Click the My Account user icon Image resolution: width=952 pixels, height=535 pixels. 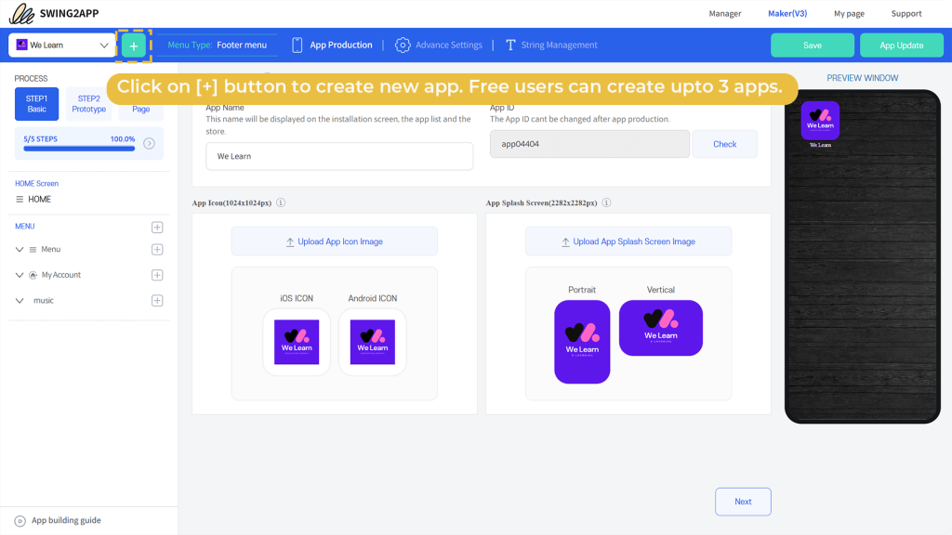click(x=33, y=275)
